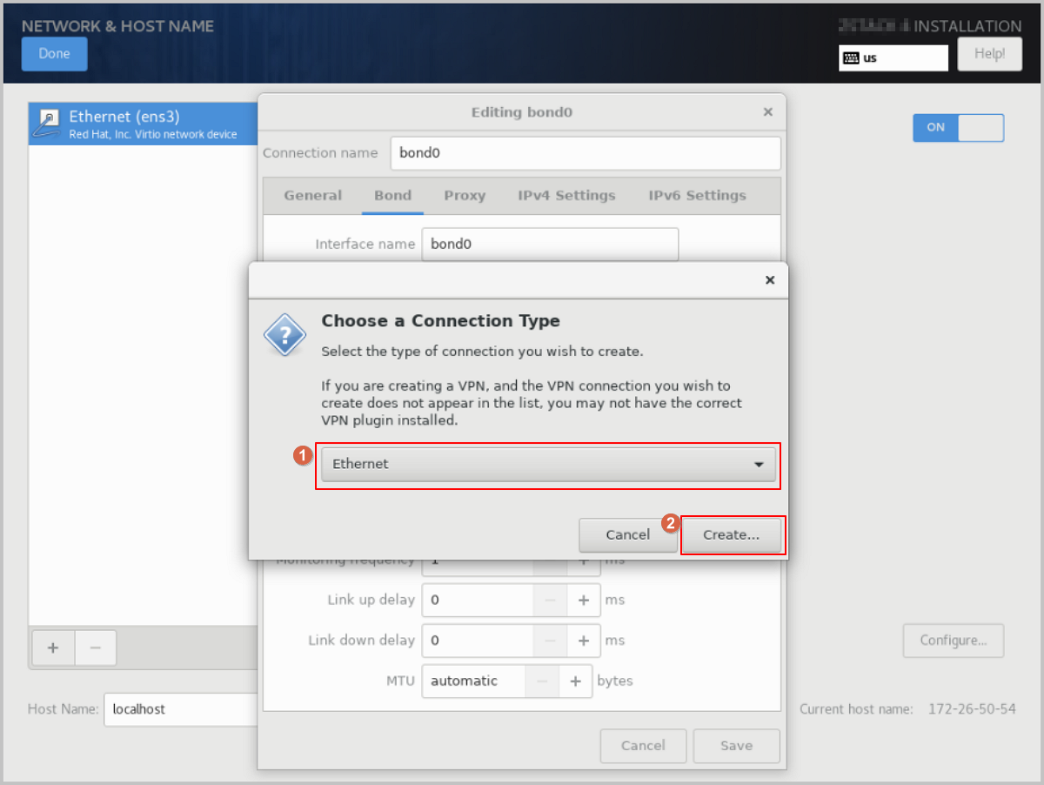
Task: Select the IPv6 Settings tab
Action: tap(697, 196)
